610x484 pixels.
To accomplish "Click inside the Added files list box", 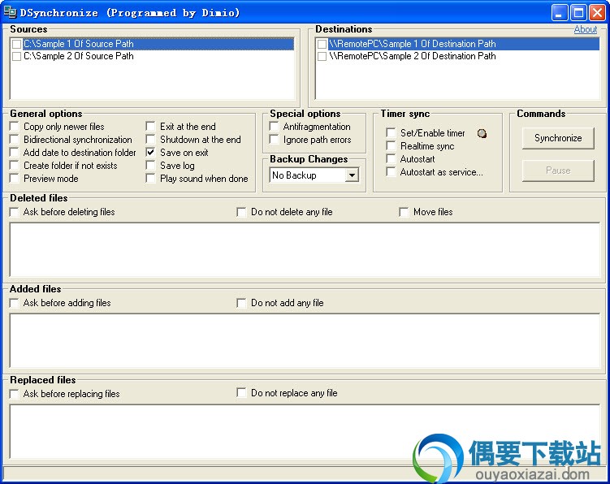I will 305,341.
